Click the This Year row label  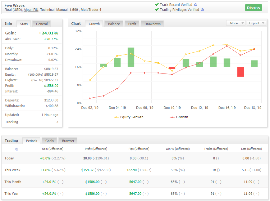click(x=11, y=194)
